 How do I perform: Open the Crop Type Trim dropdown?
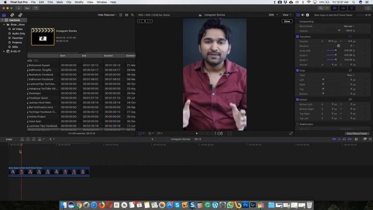[350, 75]
